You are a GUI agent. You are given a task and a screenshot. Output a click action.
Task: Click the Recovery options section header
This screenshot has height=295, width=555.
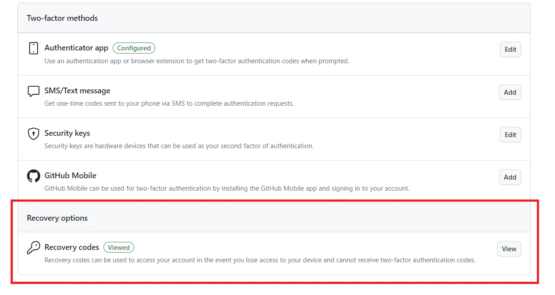point(57,218)
